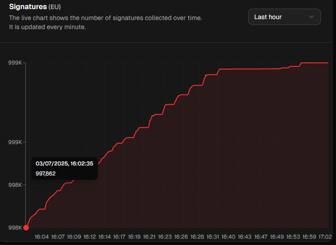Click the 16:47 time axis label

pyautogui.click(x=261, y=237)
